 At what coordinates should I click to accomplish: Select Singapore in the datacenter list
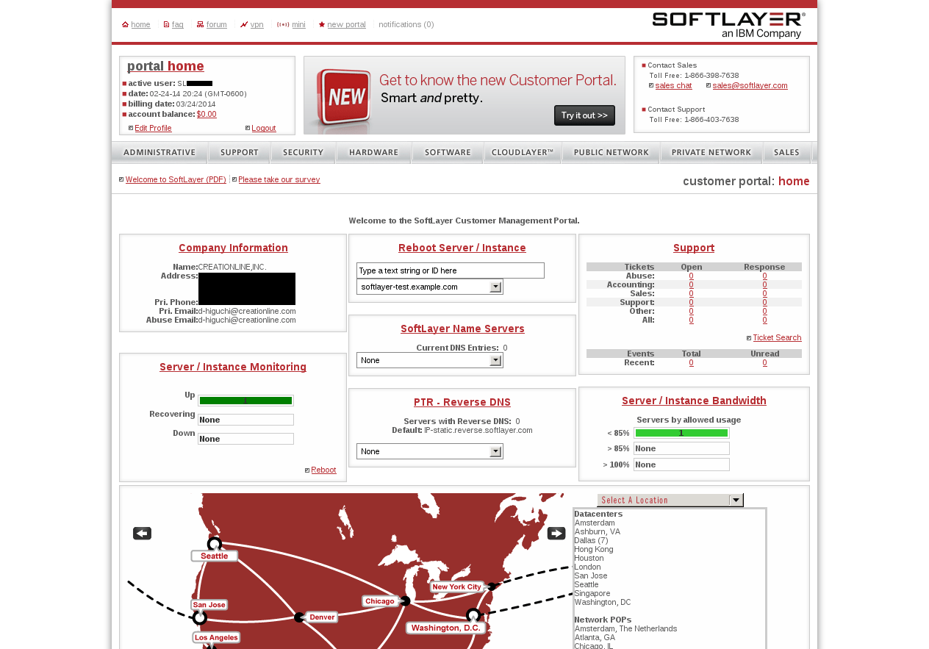(x=592, y=593)
